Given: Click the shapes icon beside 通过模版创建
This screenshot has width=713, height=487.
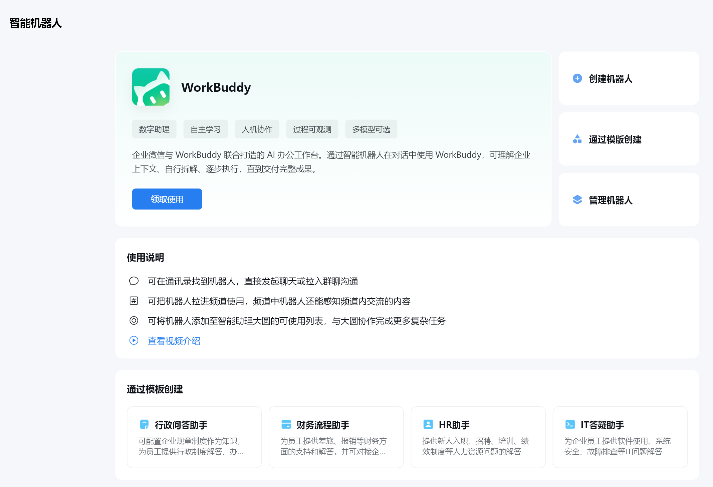Looking at the screenshot, I should [577, 139].
